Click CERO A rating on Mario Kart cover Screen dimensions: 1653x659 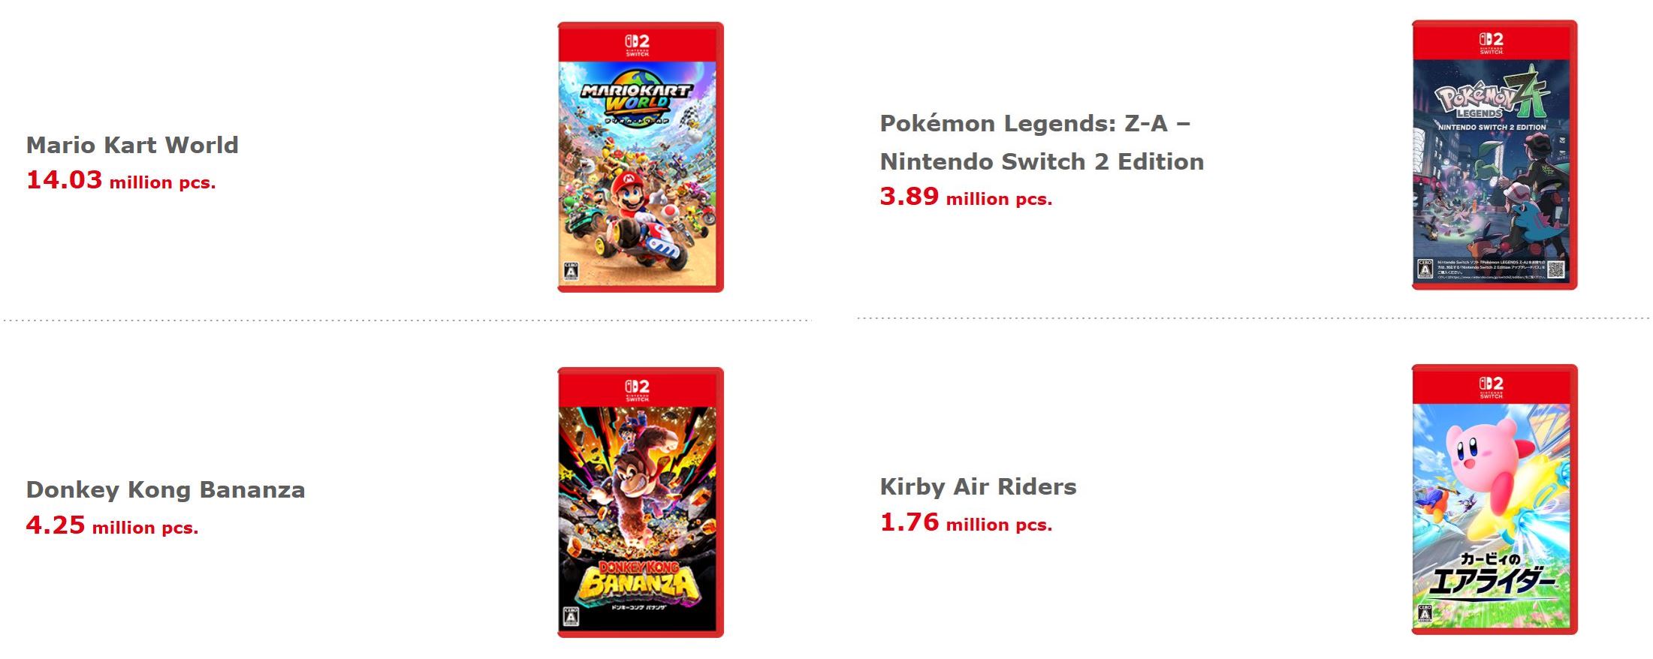tap(572, 272)
